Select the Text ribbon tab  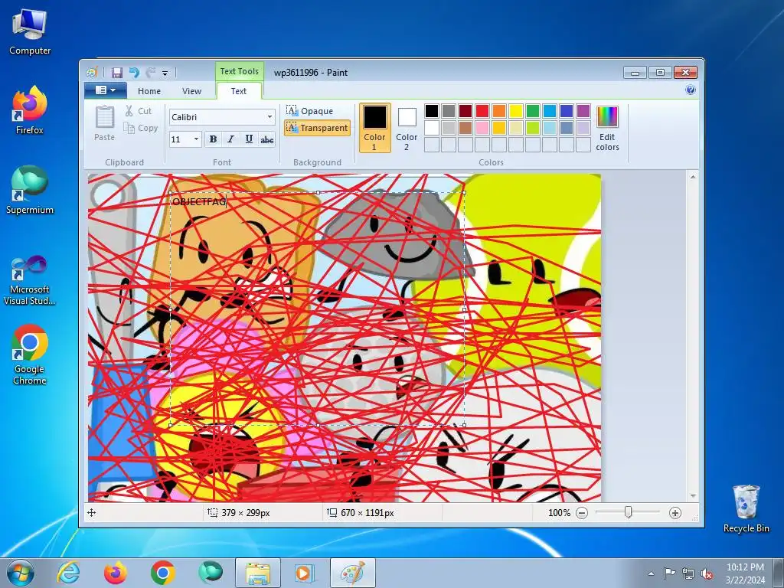[239, 91]
